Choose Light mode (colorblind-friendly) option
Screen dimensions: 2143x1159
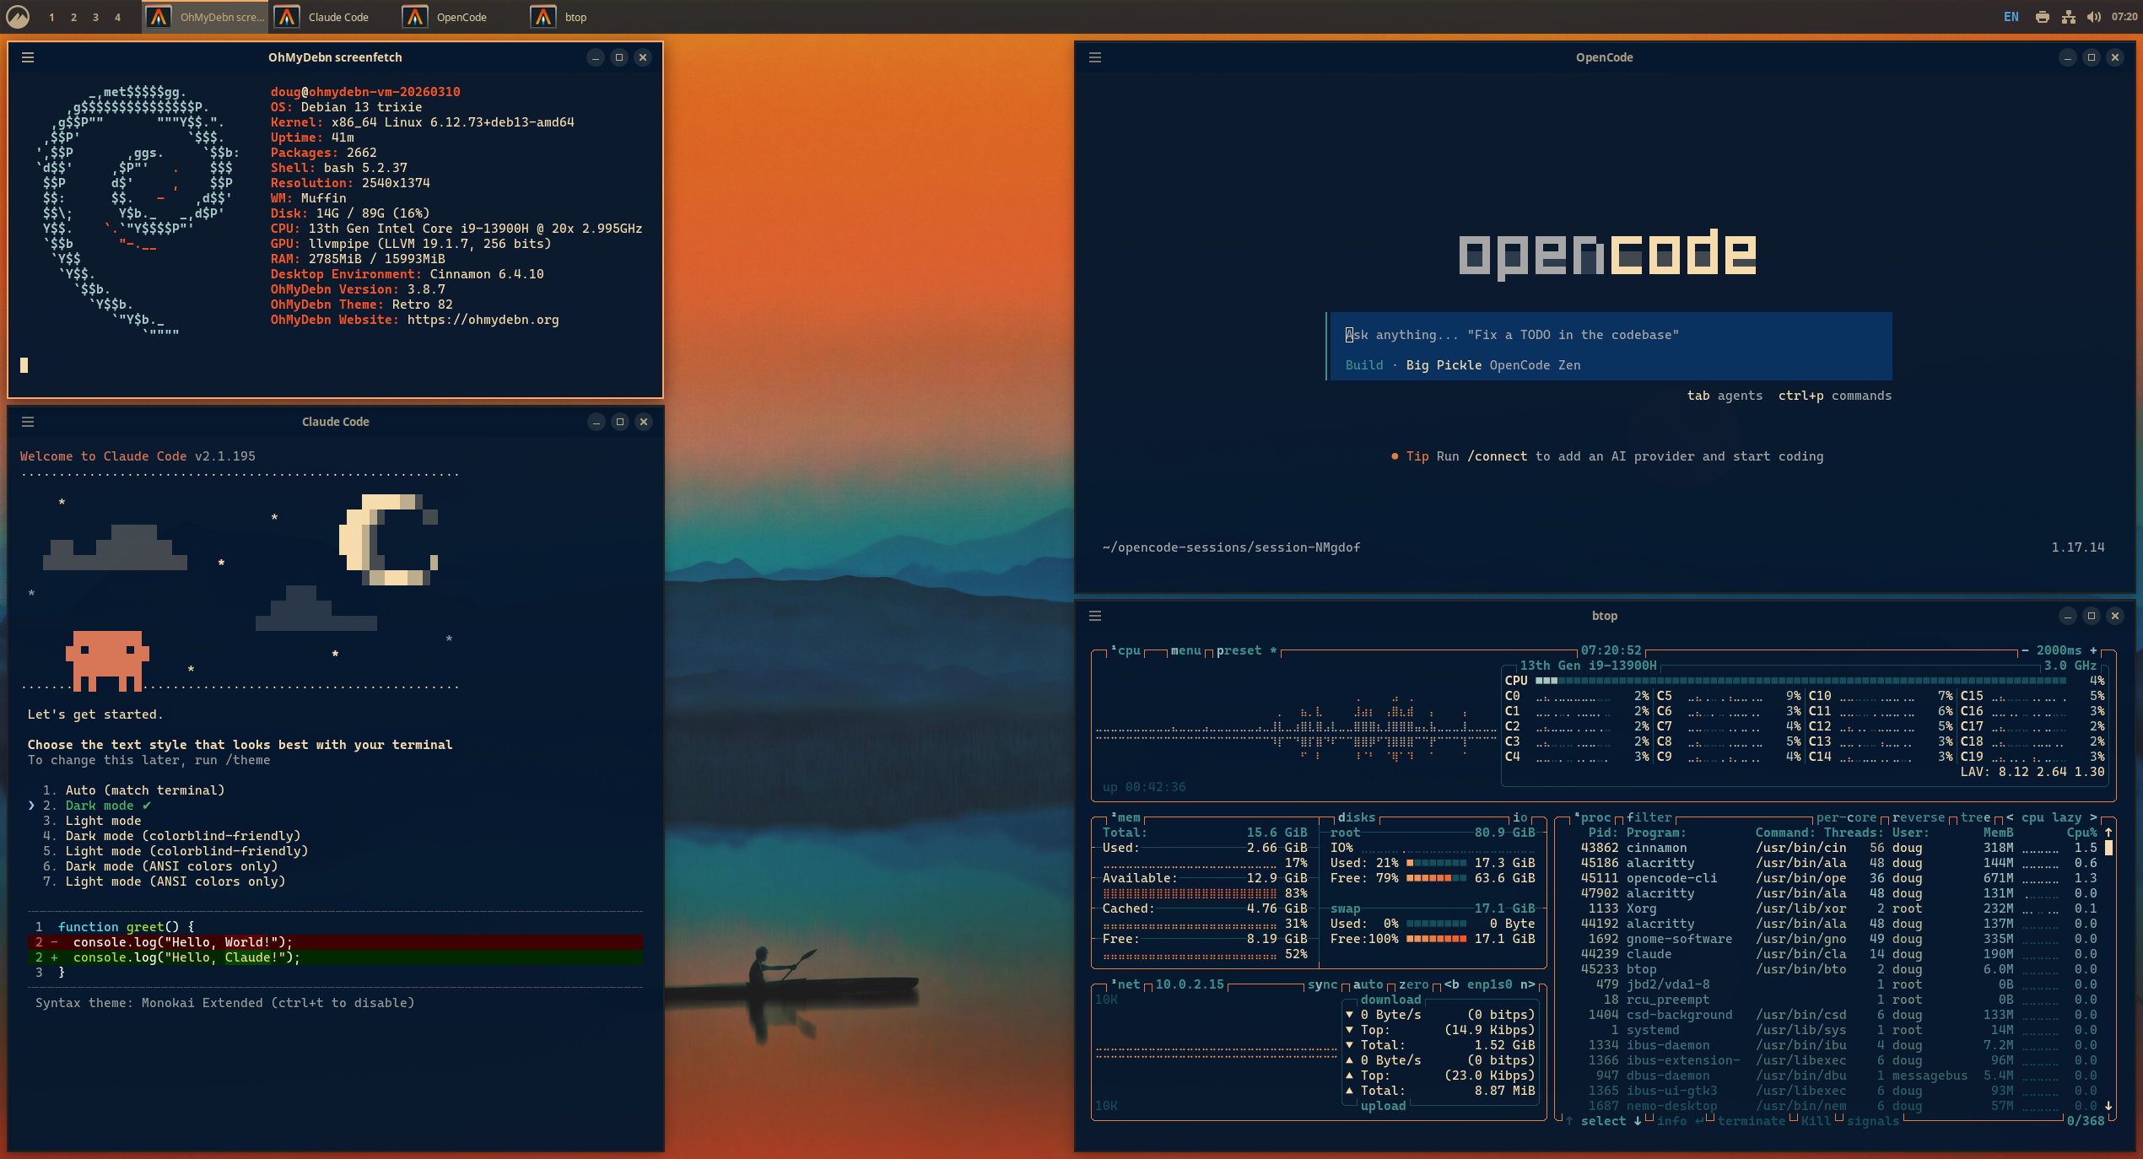pyautogui.click(x=175, y=851)
